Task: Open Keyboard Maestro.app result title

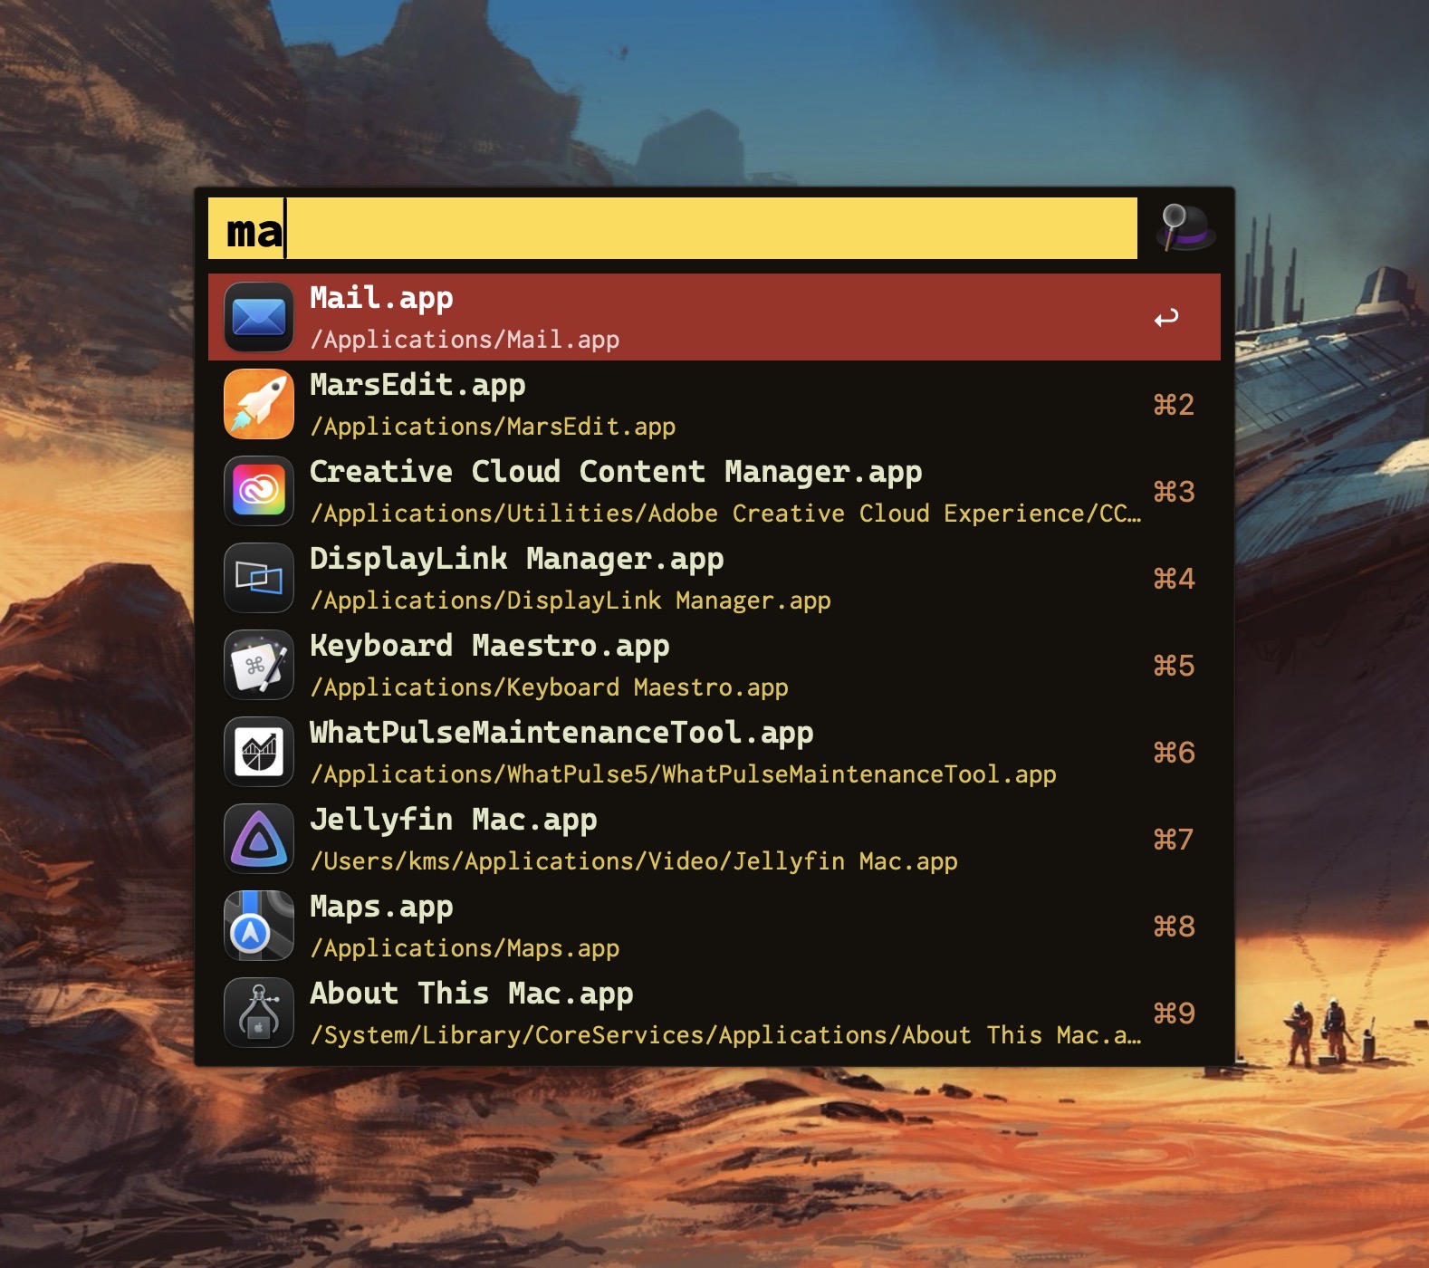Action: coord(490,646)
